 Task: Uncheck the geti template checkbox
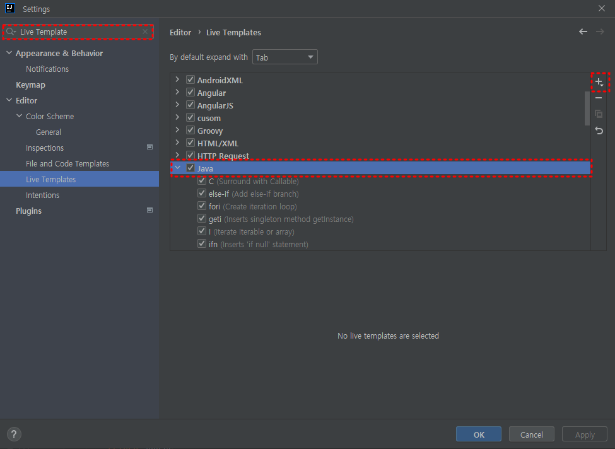coord(202,218)
